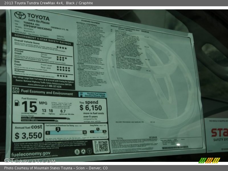This screenshot has width=228, height=171.
Task: Click the car icon ending the gasoline range bar
Action: [68, 119]
